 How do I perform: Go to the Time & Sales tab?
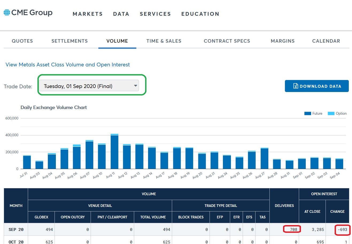pyautogui.click(x=164, y=41)
